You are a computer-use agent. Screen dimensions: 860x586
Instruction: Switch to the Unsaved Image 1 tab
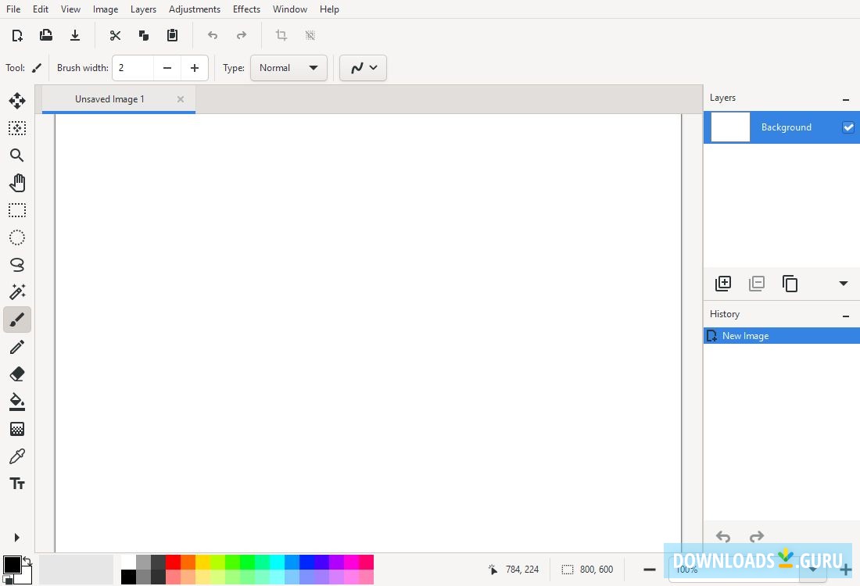click(x=109, y=98)
